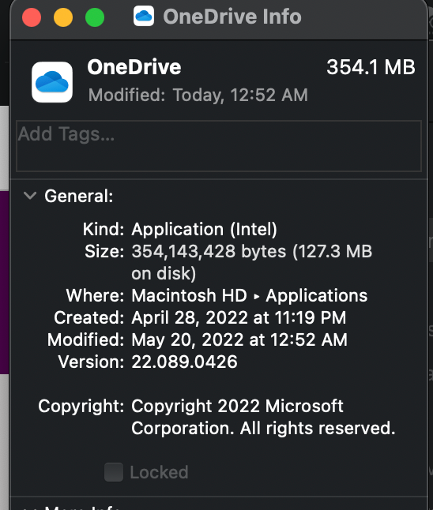The image size is (433, 510).
Task: Click the OneDrive name heading
Action: coord(134,67)
